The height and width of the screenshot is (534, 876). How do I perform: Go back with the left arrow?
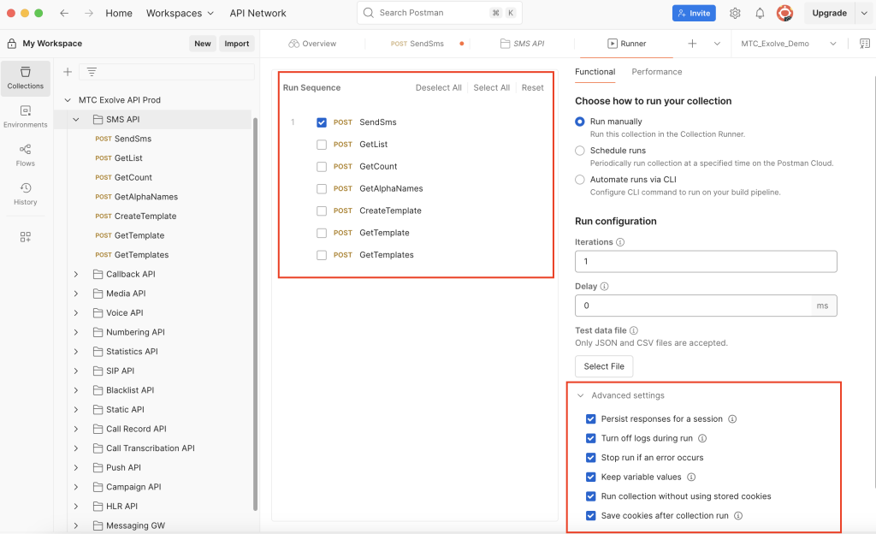pyautogui.click(x=64, y=13)
